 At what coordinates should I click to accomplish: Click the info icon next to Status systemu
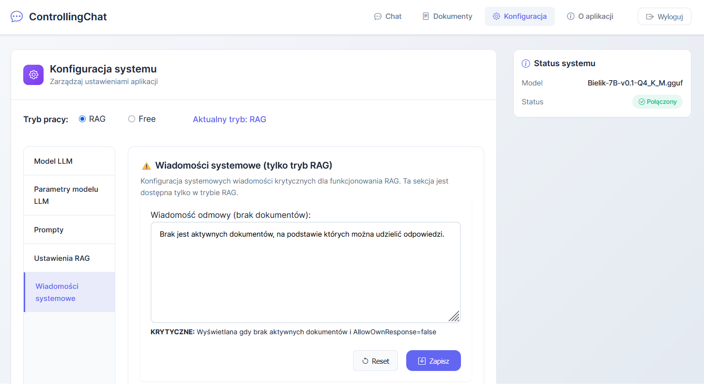click(526, 64)
